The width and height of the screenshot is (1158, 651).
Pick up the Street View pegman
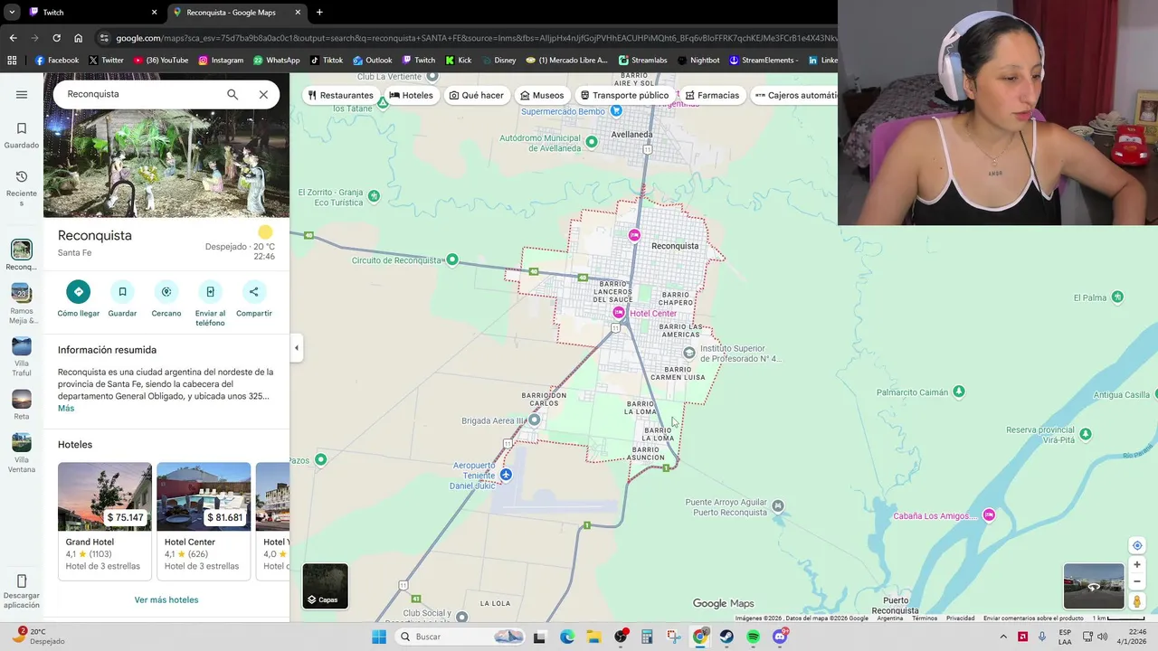[x=1137, y=601]
